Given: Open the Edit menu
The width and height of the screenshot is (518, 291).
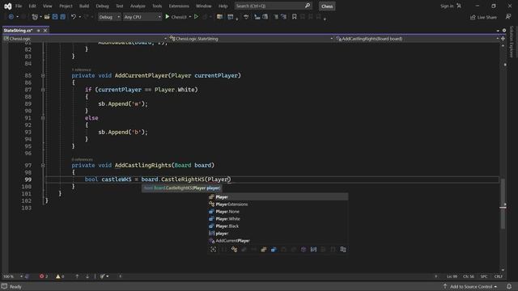Looking at the screenshot, I should coord(32,6).
